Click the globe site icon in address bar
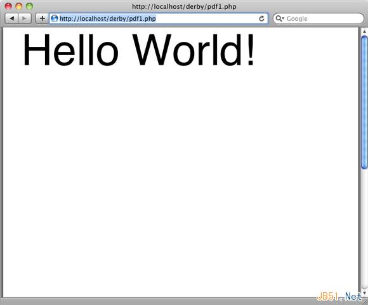The width and height of the screenshot is (368, 305). (55, 18)
